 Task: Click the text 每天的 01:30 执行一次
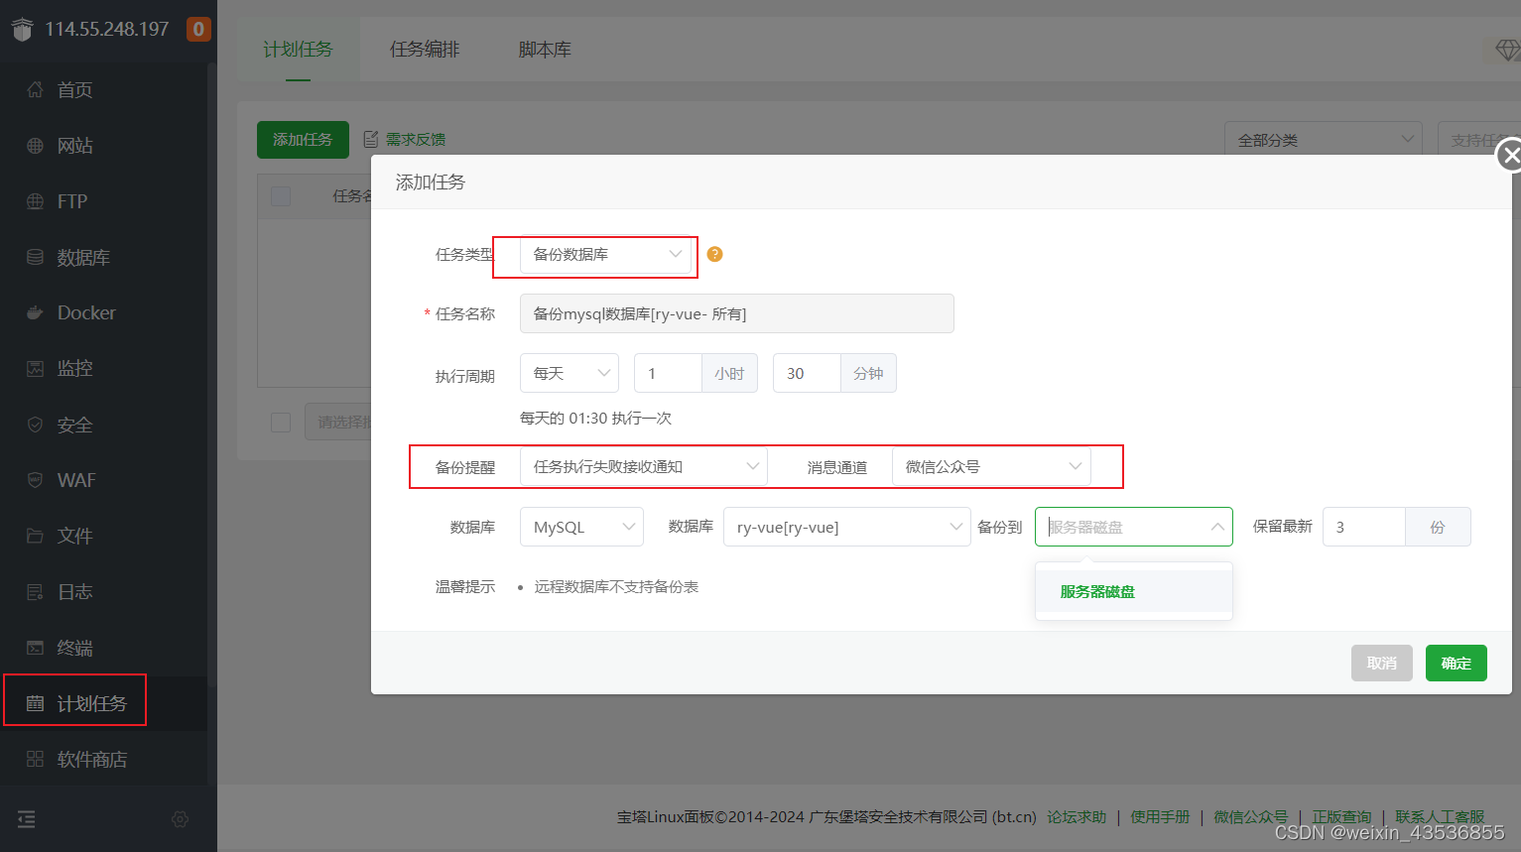[x=595, y=418]
